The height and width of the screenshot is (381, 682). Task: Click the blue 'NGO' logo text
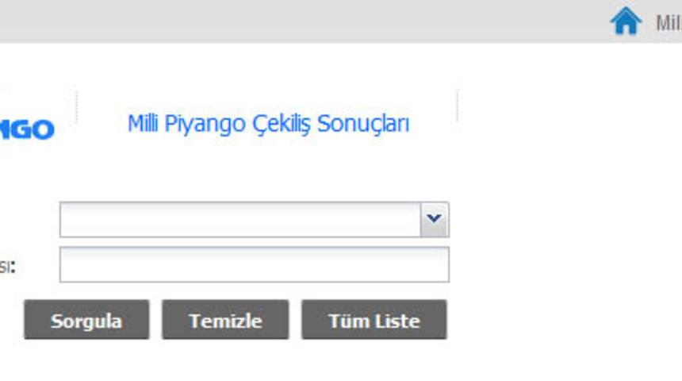27,129
